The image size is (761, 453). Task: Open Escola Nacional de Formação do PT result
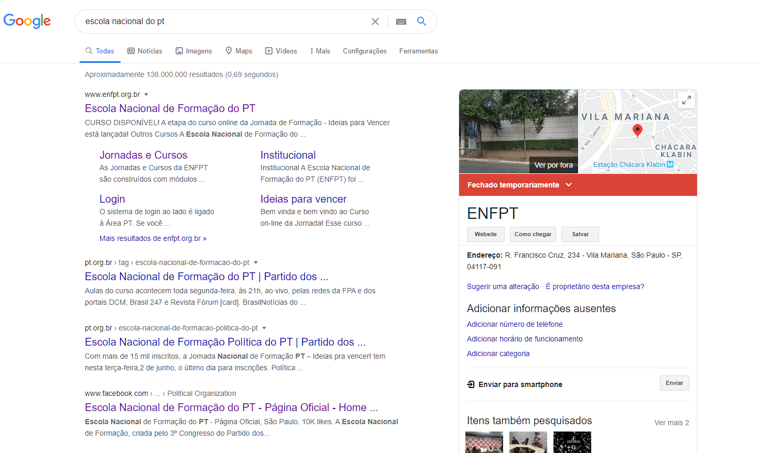coord(170,108)
